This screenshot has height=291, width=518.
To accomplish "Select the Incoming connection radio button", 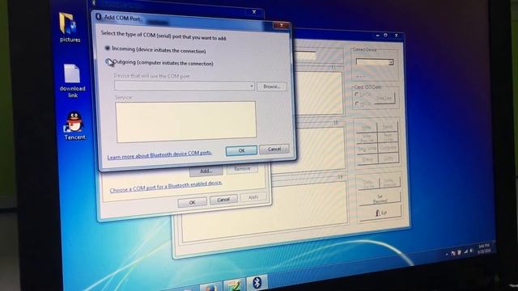I will point(108,48).
